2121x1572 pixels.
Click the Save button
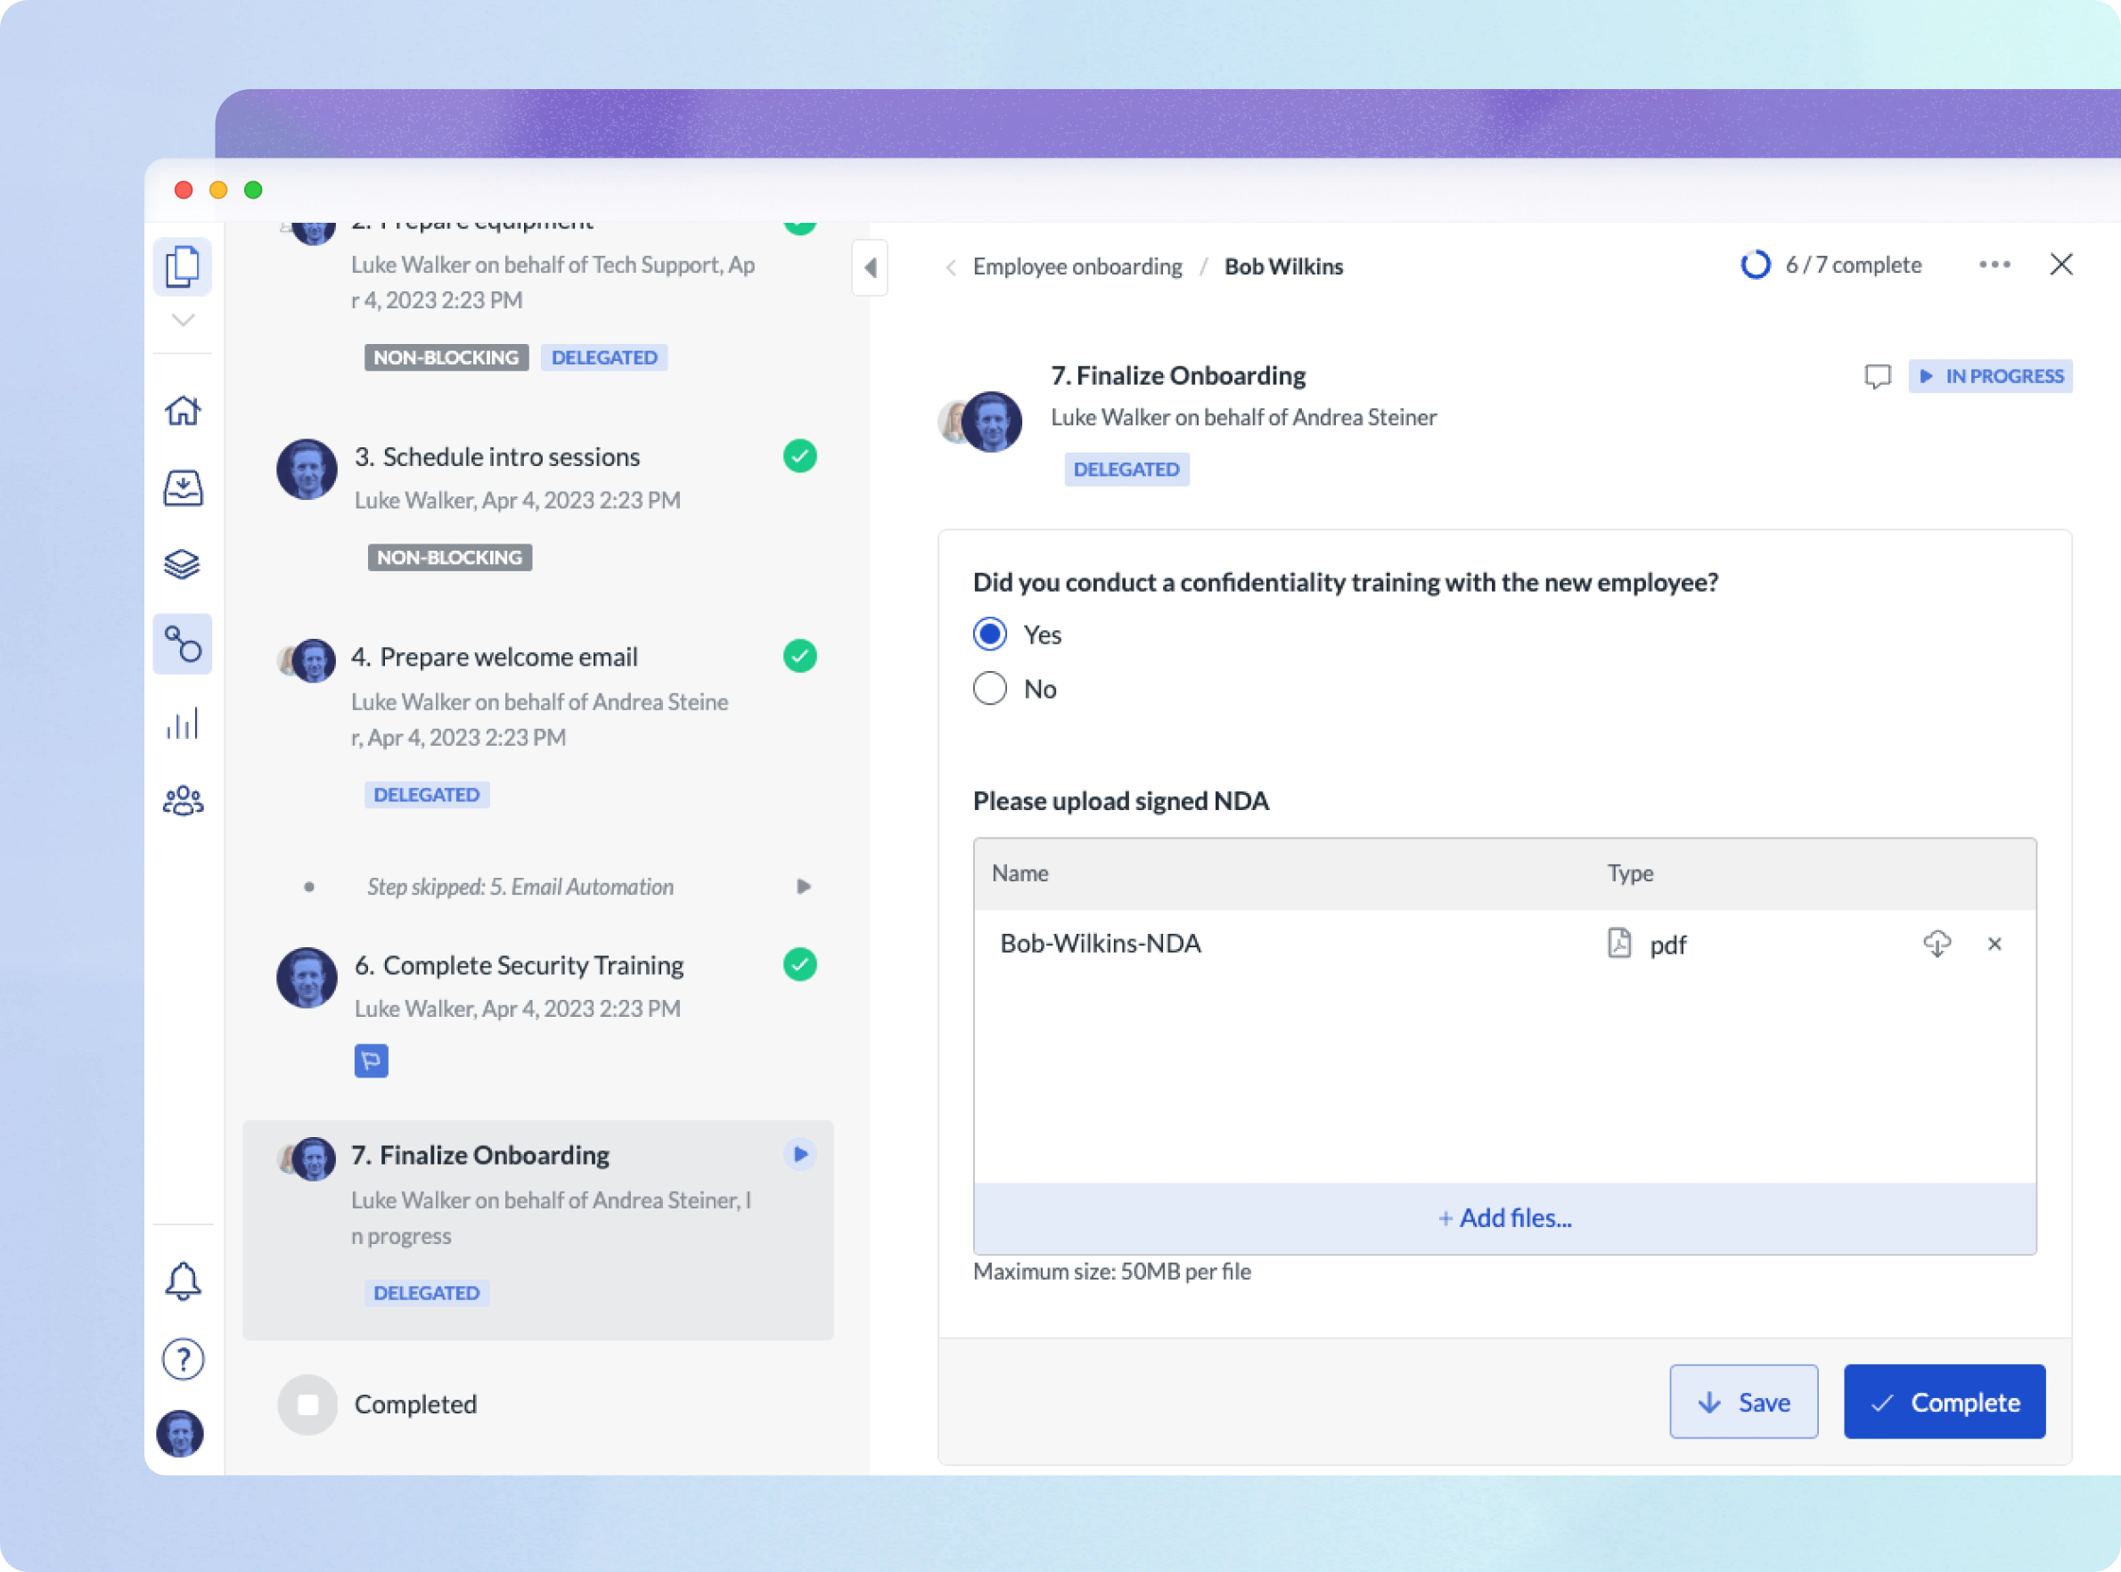[1742, 1402]
